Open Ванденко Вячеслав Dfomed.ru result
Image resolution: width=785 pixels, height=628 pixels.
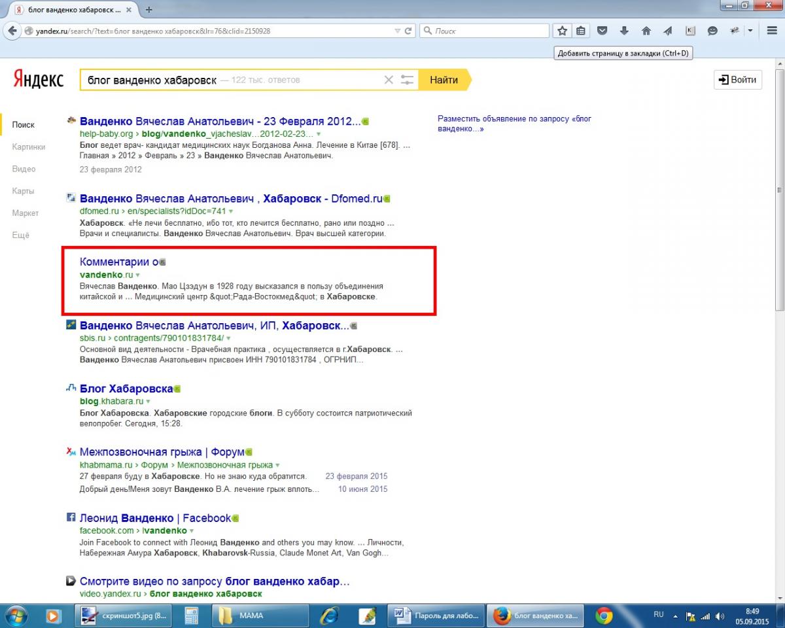pyautogui.click(x=231, y=198)
